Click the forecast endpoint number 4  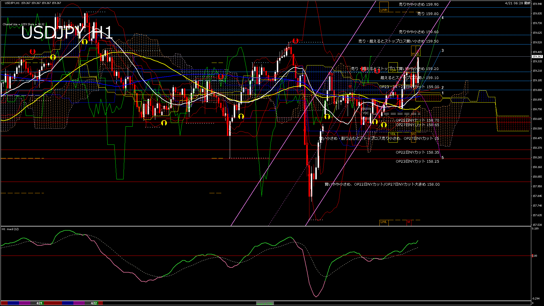point(443,18)
